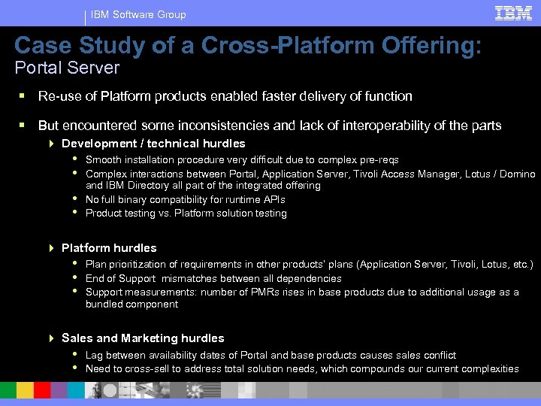Click 'No full binary compatibility for runtime APIs'

coord(186,199)
